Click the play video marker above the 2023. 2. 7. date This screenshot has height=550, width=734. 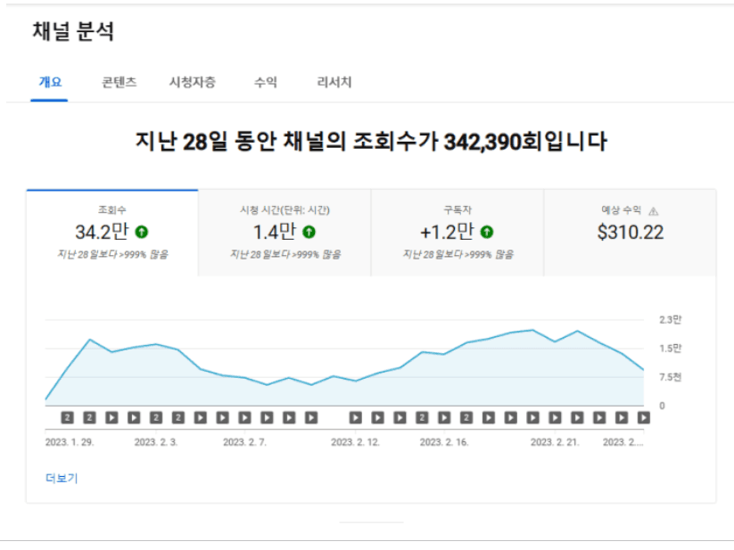coord(245,418)
